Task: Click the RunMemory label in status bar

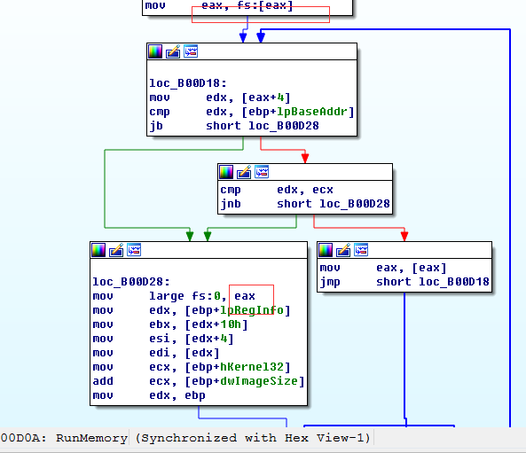Action: click(x=91, y=438)
